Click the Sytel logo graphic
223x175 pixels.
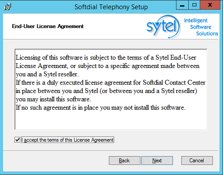(163, 27)
